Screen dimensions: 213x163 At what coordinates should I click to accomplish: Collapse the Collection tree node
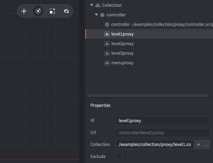click(92, 5)
